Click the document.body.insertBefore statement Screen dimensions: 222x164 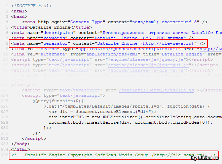click(131, 122)
